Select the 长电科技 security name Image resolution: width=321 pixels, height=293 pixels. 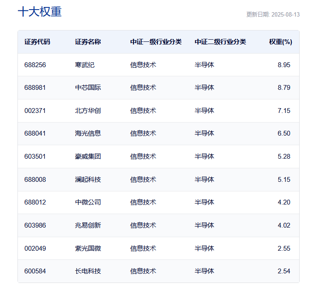pos(88,271)
